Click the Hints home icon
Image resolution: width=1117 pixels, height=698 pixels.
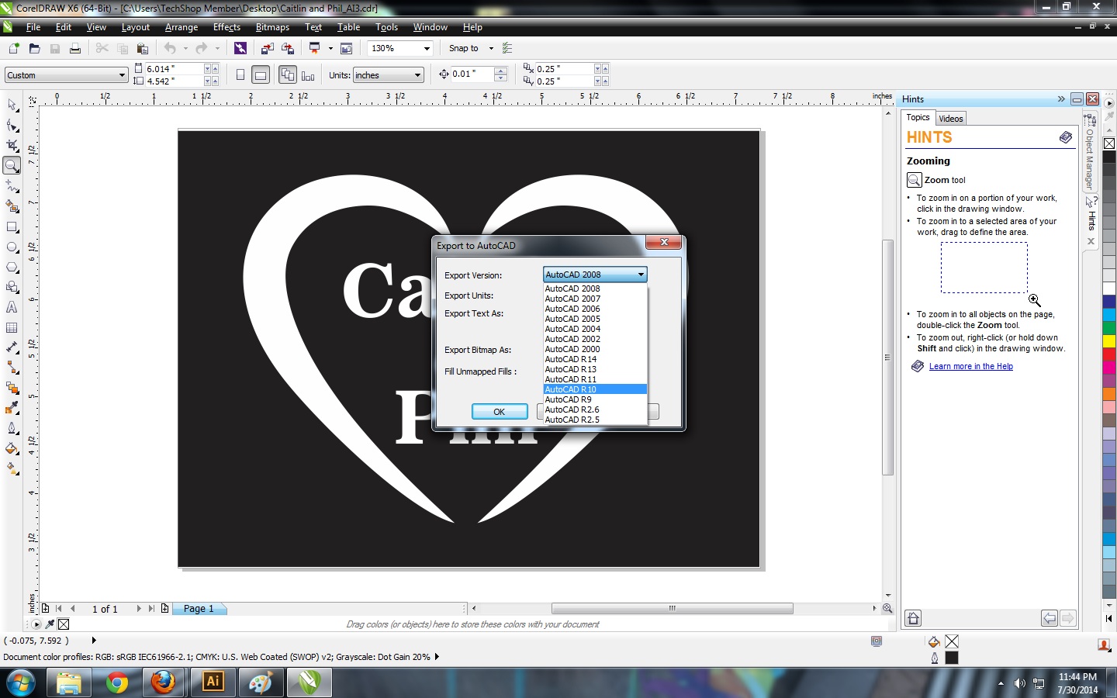913,618
